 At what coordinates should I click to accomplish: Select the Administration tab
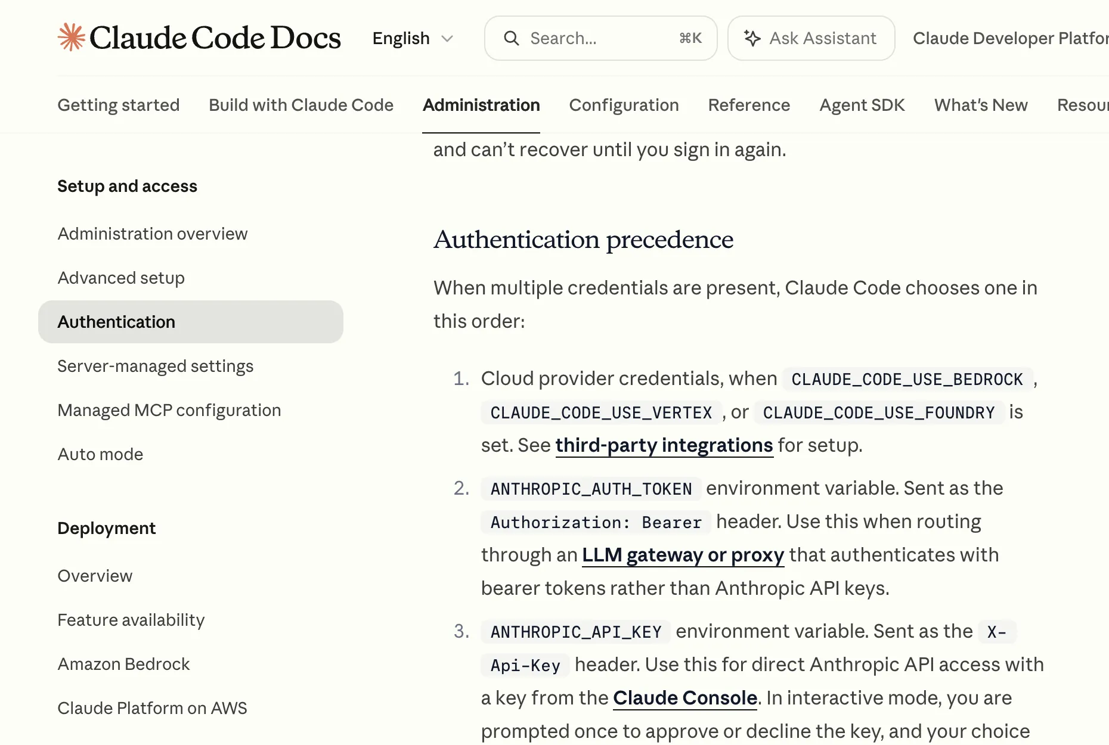(x=481, y=105)
